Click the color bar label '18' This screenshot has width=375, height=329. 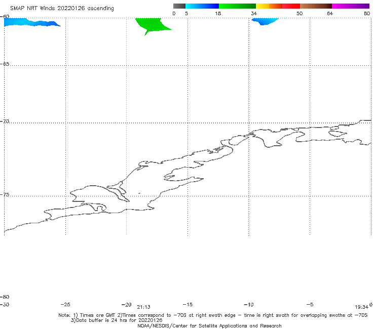coord(218,13)
